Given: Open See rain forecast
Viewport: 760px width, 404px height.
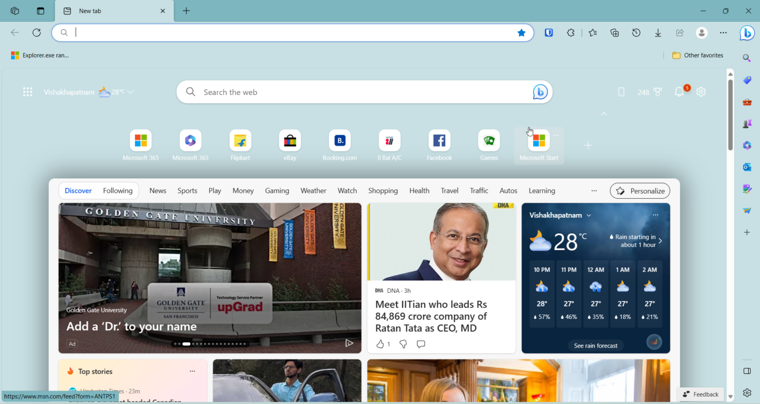Looking at the screenshot, I should [x=596, y=346].
